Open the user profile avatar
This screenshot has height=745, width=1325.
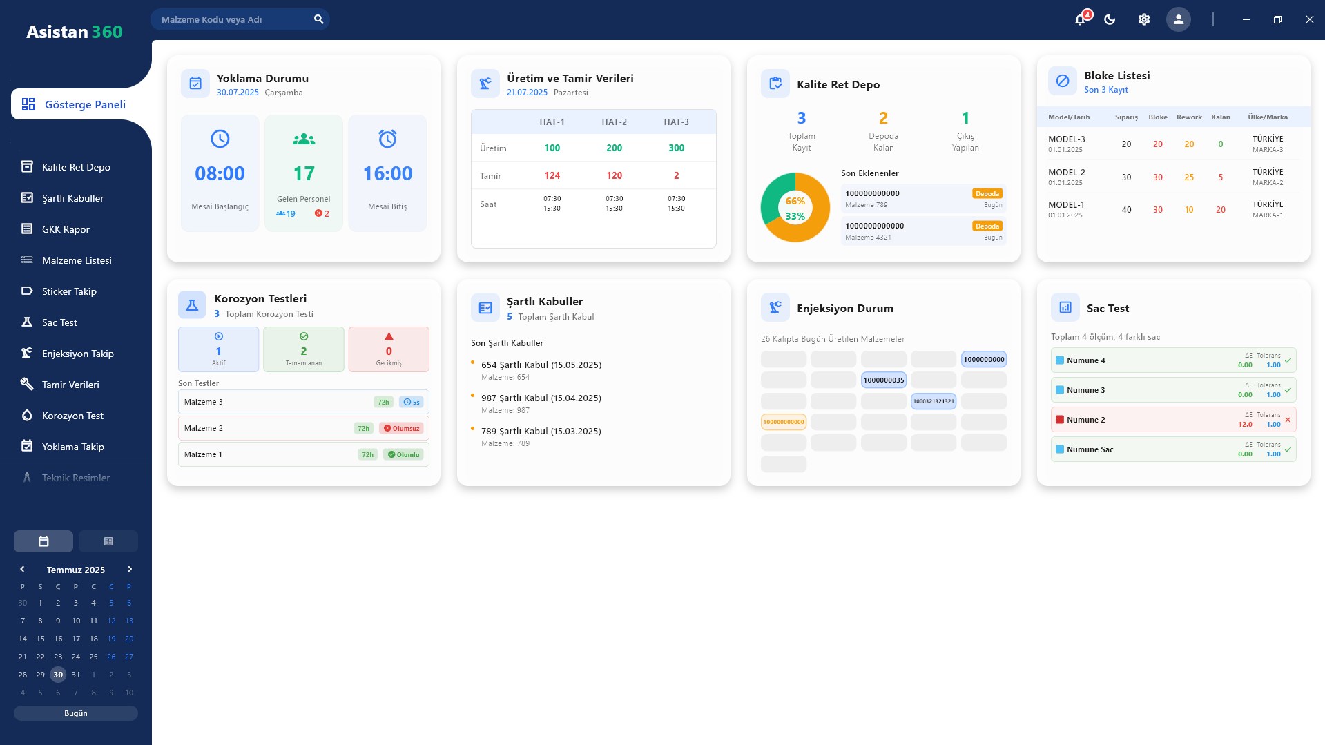(1178, 19)
